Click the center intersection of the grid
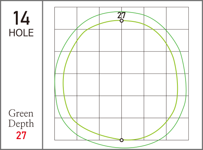203x150 pixels. coord(122,74)
